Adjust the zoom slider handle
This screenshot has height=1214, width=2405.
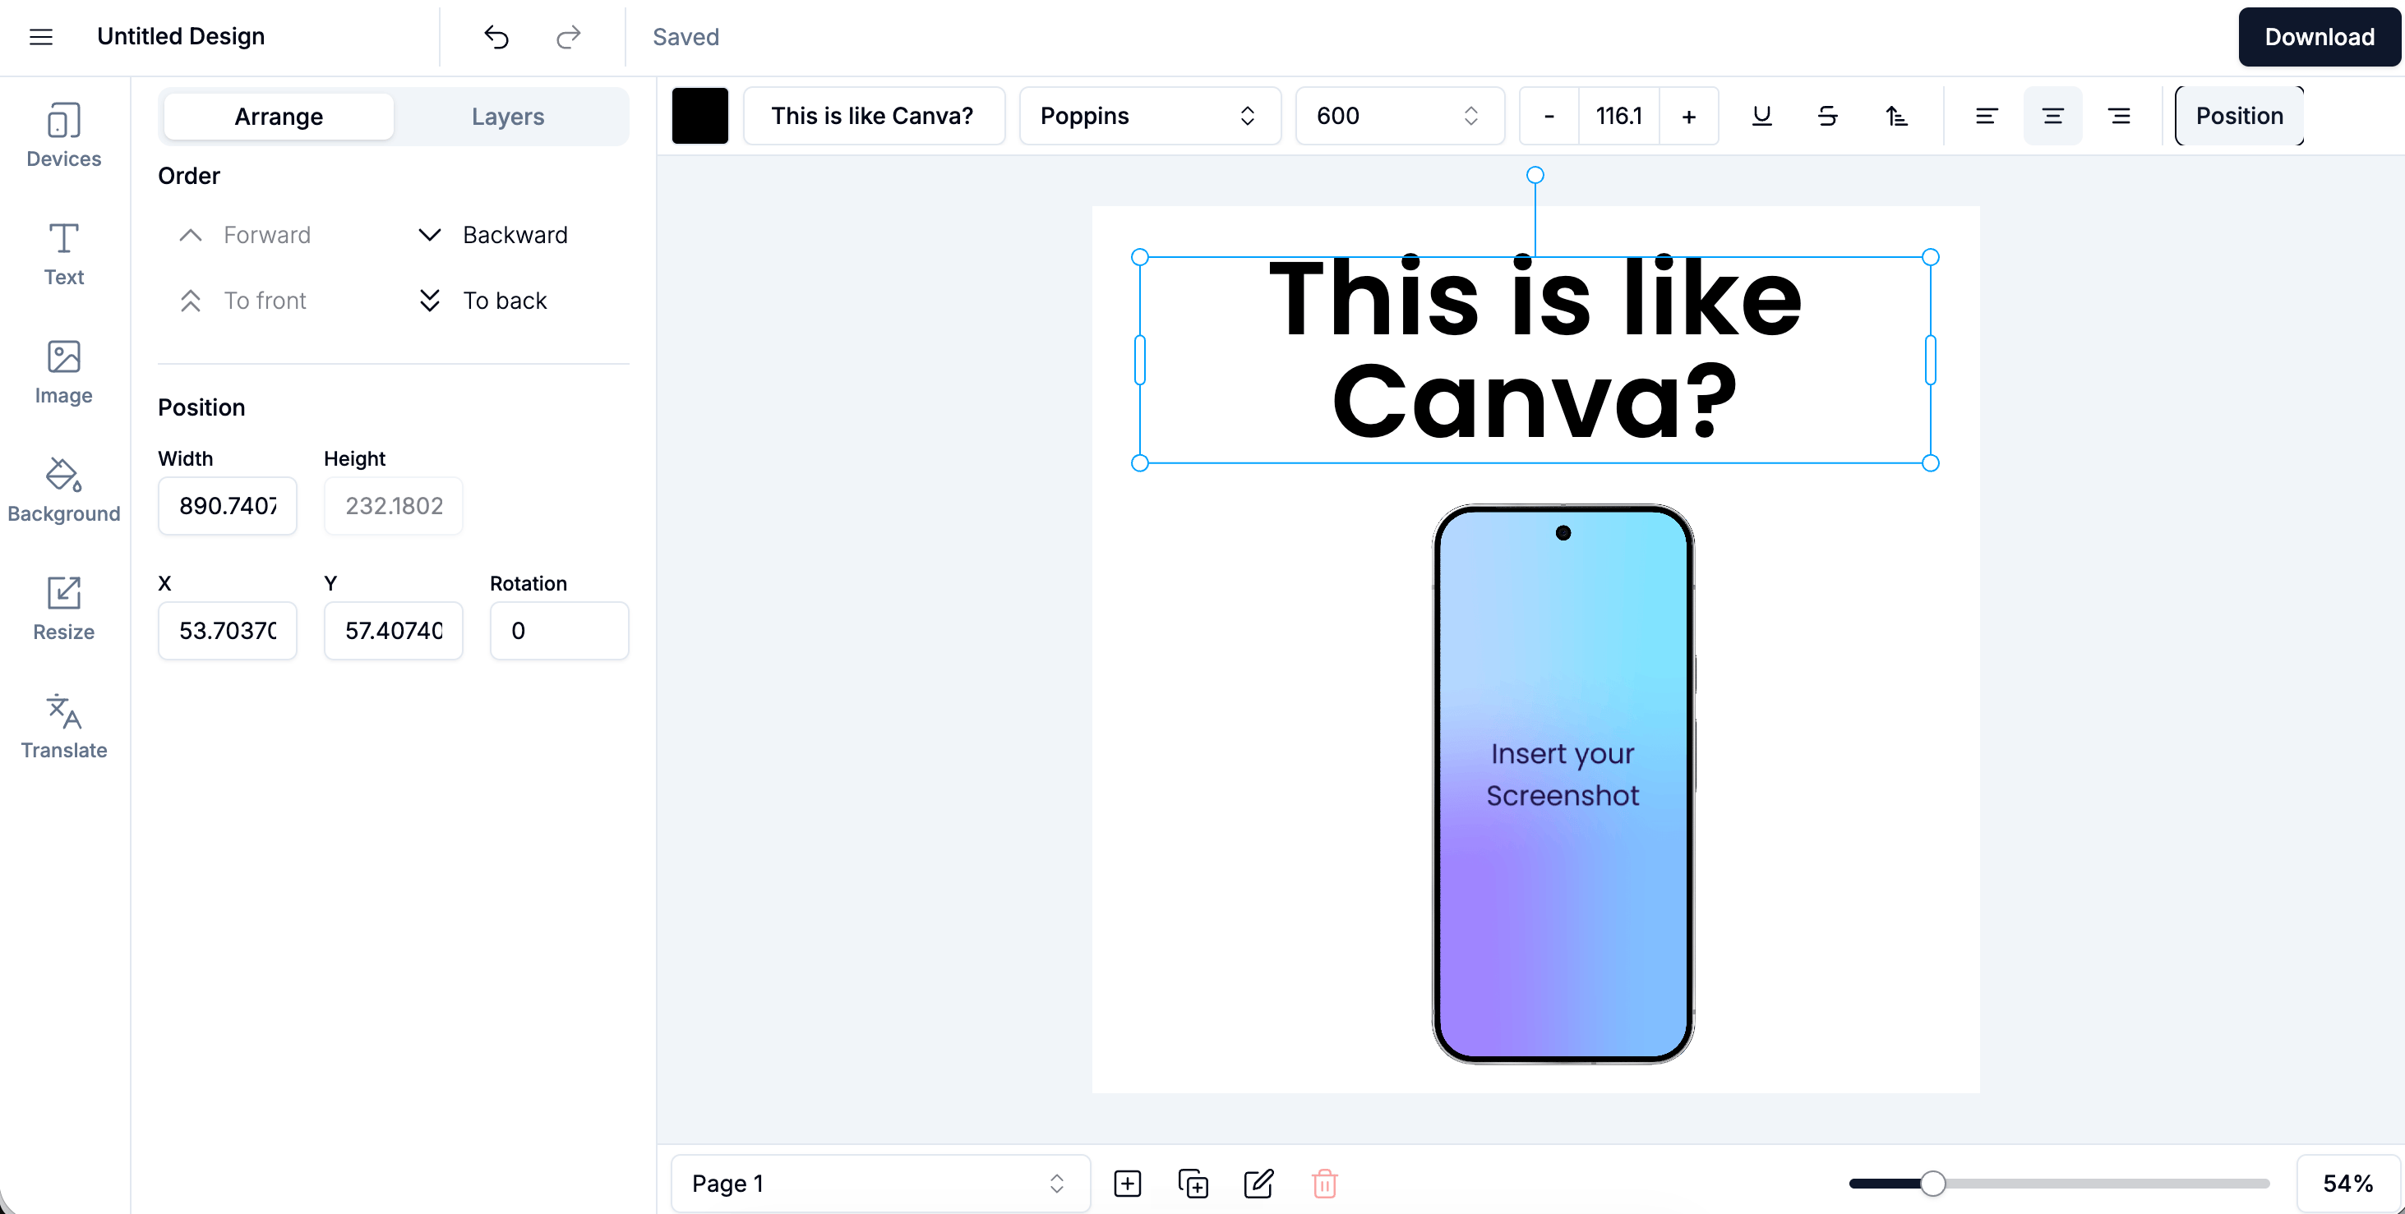pos(1932,1184)
